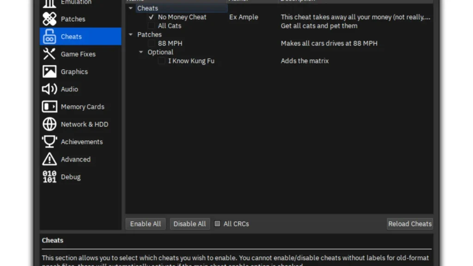The width and height of the screenshot is (473, 266).
Task: Click the Ex Ample author cell
Action: click(243, 17)
